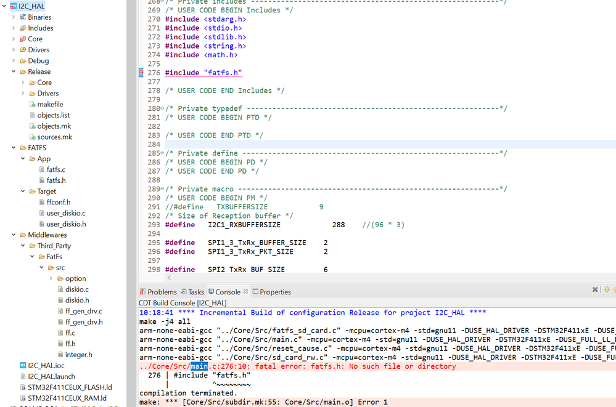Click the objects.mk file icon
This screenshot has height=407, width=616.
tap(32, 126)
